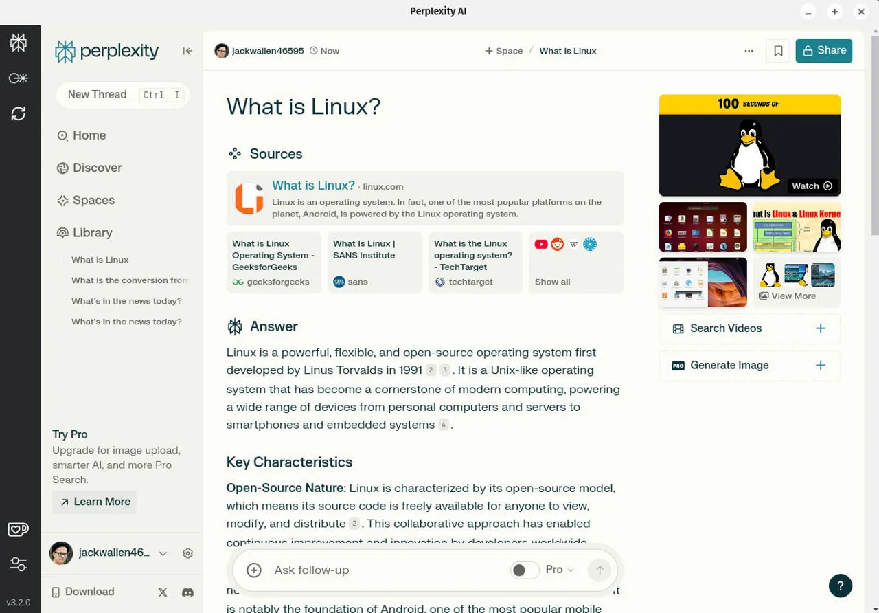Open citation 2 after 1991
This screenshot has height=613, width=879.
click(x=431, y=370)
